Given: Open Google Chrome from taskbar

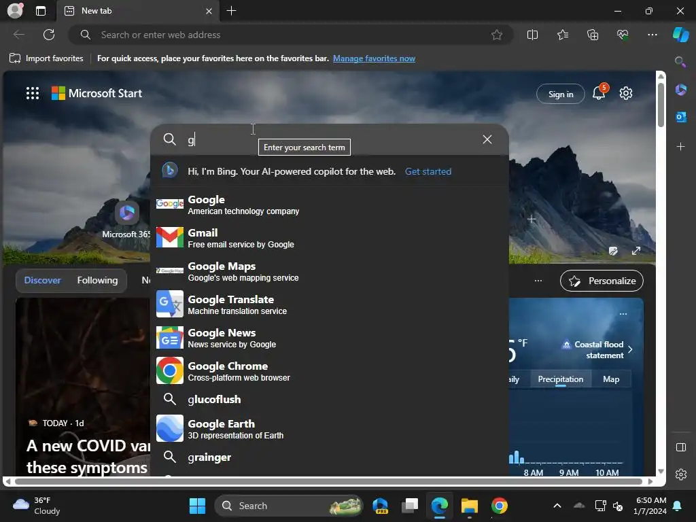Looking at the screenshot, I should point(500,506).
